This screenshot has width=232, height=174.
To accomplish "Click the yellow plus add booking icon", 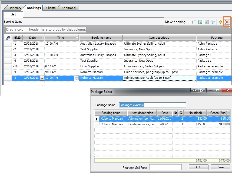I will click(x=221, y=22).
